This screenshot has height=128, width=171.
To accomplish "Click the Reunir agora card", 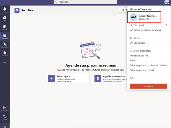I will click(68, 78).
